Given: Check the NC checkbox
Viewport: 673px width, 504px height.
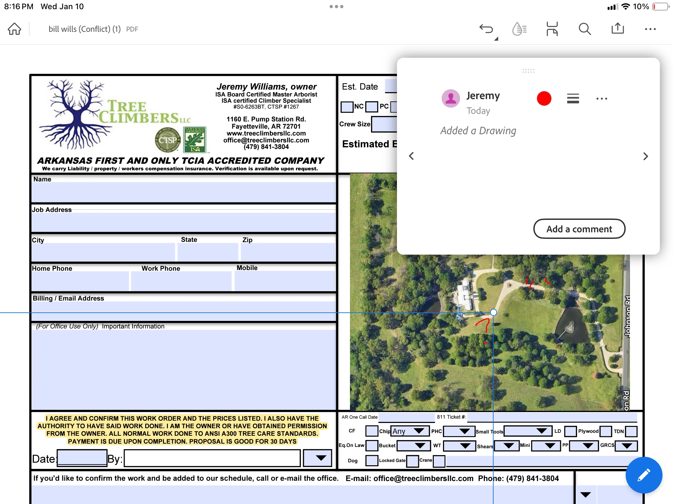Looking at the screenshot, I should tap(347, 107).
